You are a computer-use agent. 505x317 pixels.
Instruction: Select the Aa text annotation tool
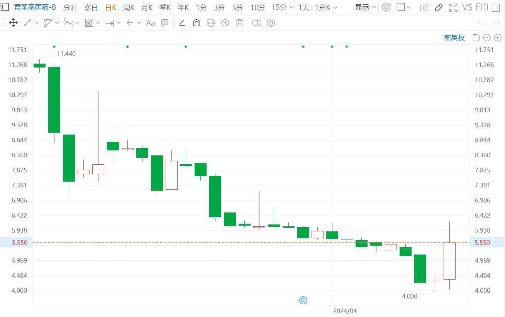coord(150,23)
